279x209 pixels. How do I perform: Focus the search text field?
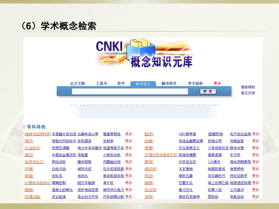click(x=130, y=91)
